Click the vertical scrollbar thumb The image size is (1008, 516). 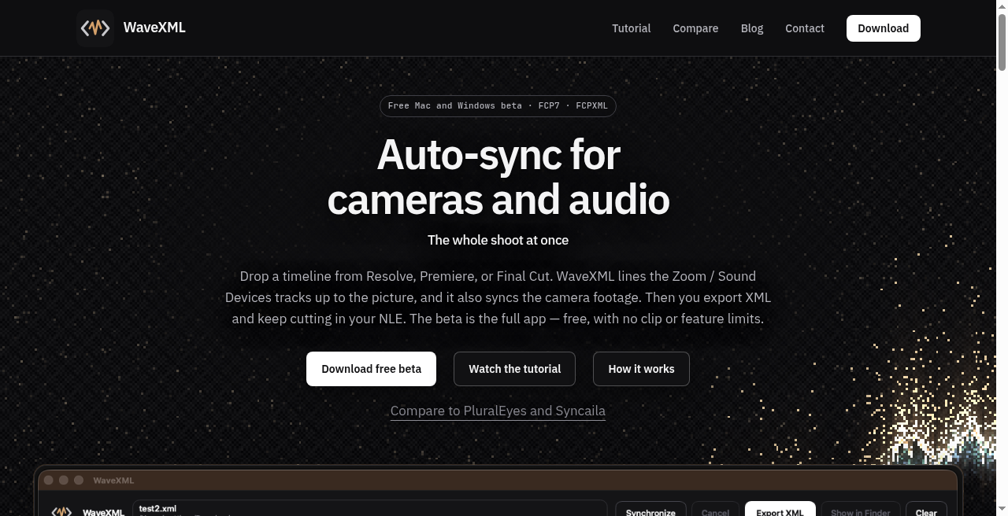(x=1002, y=42)
